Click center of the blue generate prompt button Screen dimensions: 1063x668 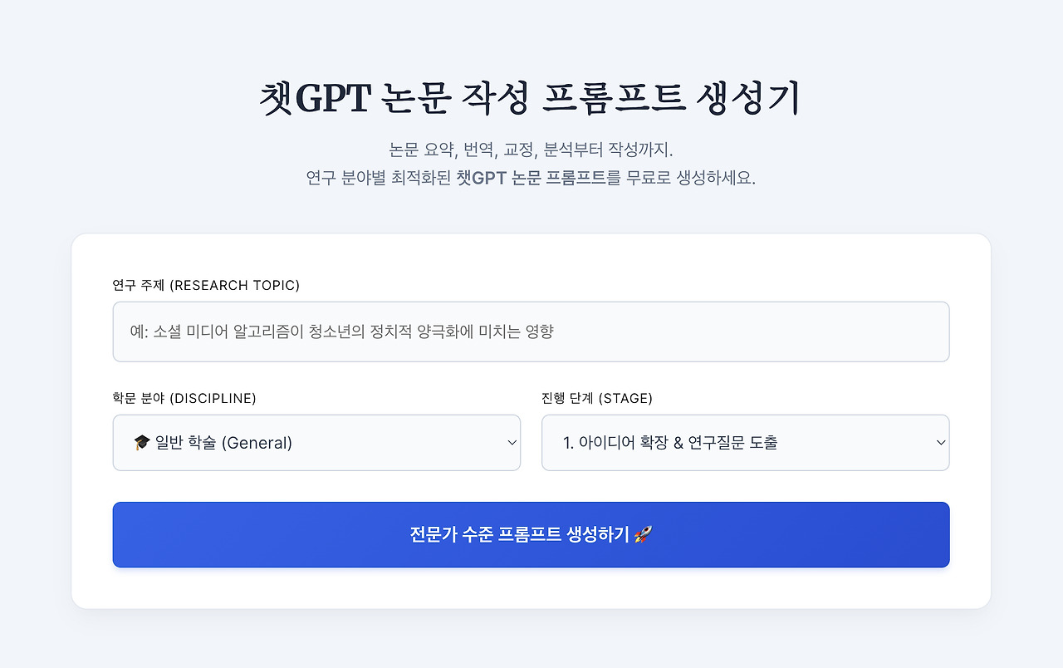tap(531, 534)
